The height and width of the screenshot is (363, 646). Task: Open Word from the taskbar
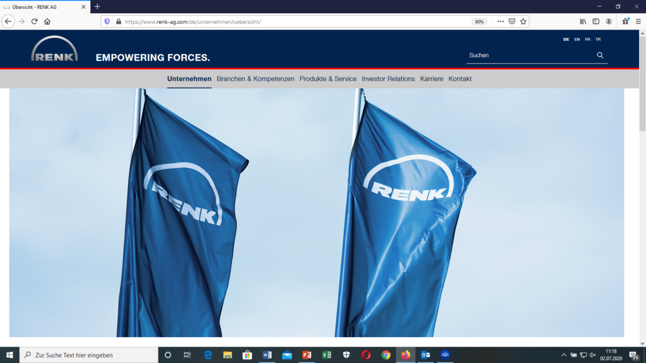[267, 355]
